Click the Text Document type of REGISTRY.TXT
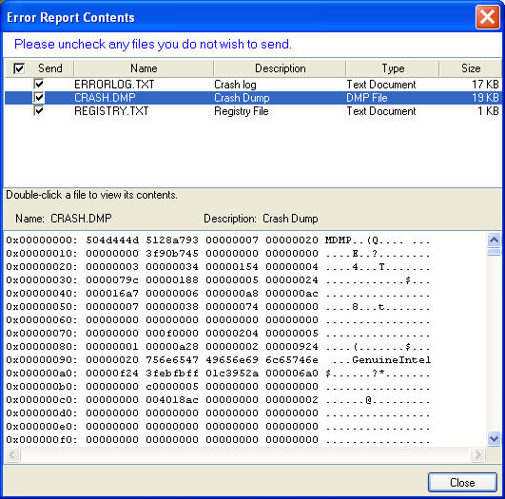This screenshot has width=505, height=499. click(x=381, y=111)
